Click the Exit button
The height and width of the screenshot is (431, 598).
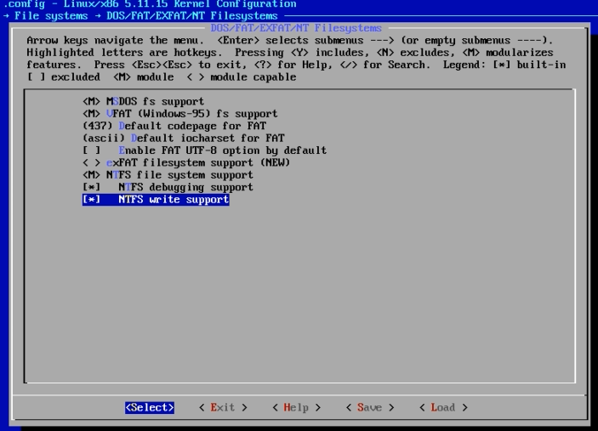click(x=223, y=407)
